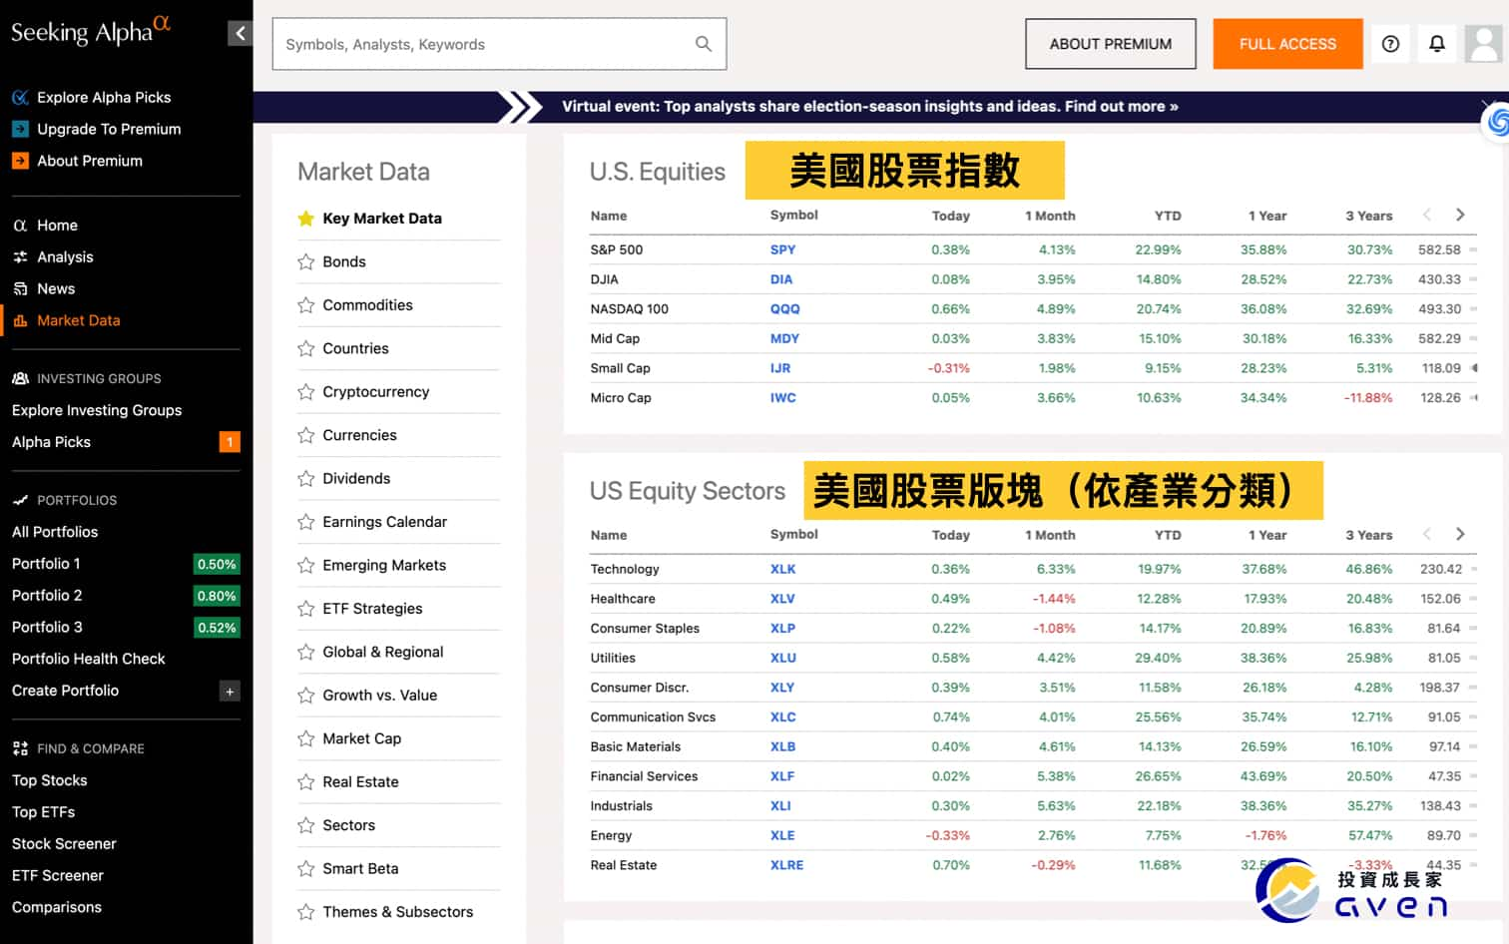Open the XLK Technology symbol link
Viewport: 1509px width, 944px height.
click(x=782, y=569)
